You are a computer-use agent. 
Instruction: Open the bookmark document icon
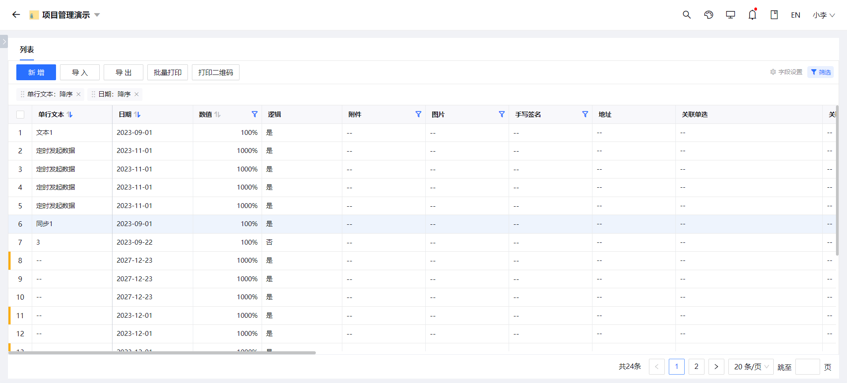(x=774, y=15)
